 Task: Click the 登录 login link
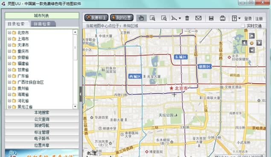pyautogui.click(x=248, y=18)
